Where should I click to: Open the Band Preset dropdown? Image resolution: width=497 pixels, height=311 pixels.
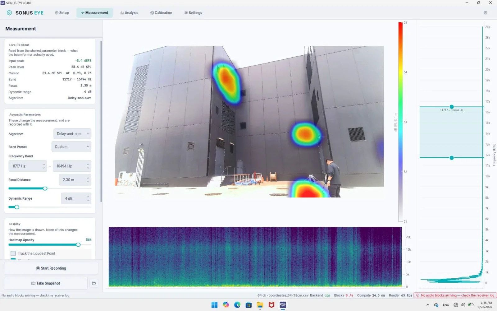click(x=71, y=147)
